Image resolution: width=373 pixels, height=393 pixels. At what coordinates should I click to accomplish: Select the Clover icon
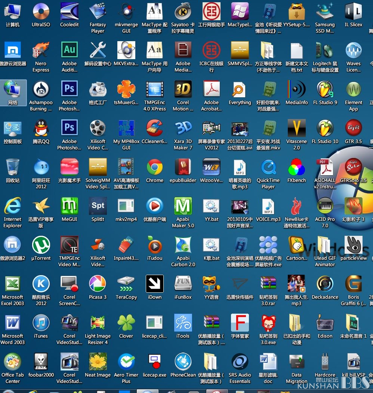(126, 323)
